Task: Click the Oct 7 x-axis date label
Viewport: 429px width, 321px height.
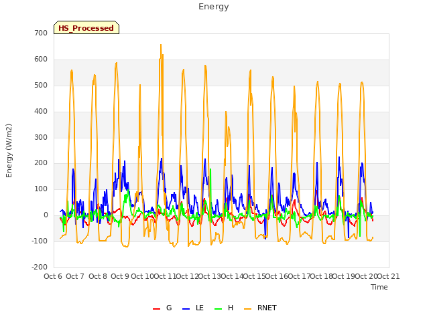Action: tap(75, 276)
